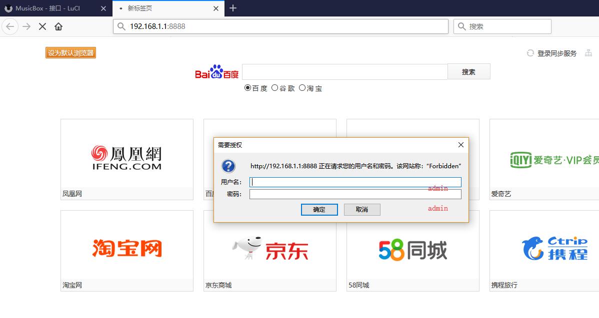
Task: Click 取消 to dismiss the dialog
Action: point(362,209)
